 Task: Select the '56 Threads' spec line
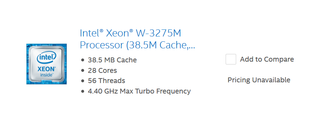point(107,81)
